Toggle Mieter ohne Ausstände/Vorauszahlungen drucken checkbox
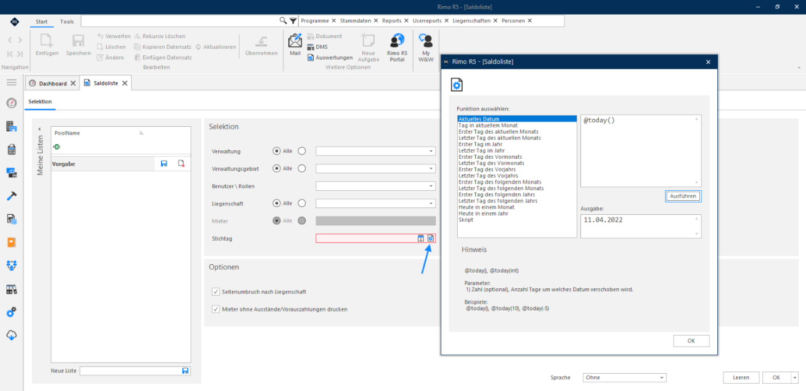This screenshot has width=806, height=391. point(216,309)
